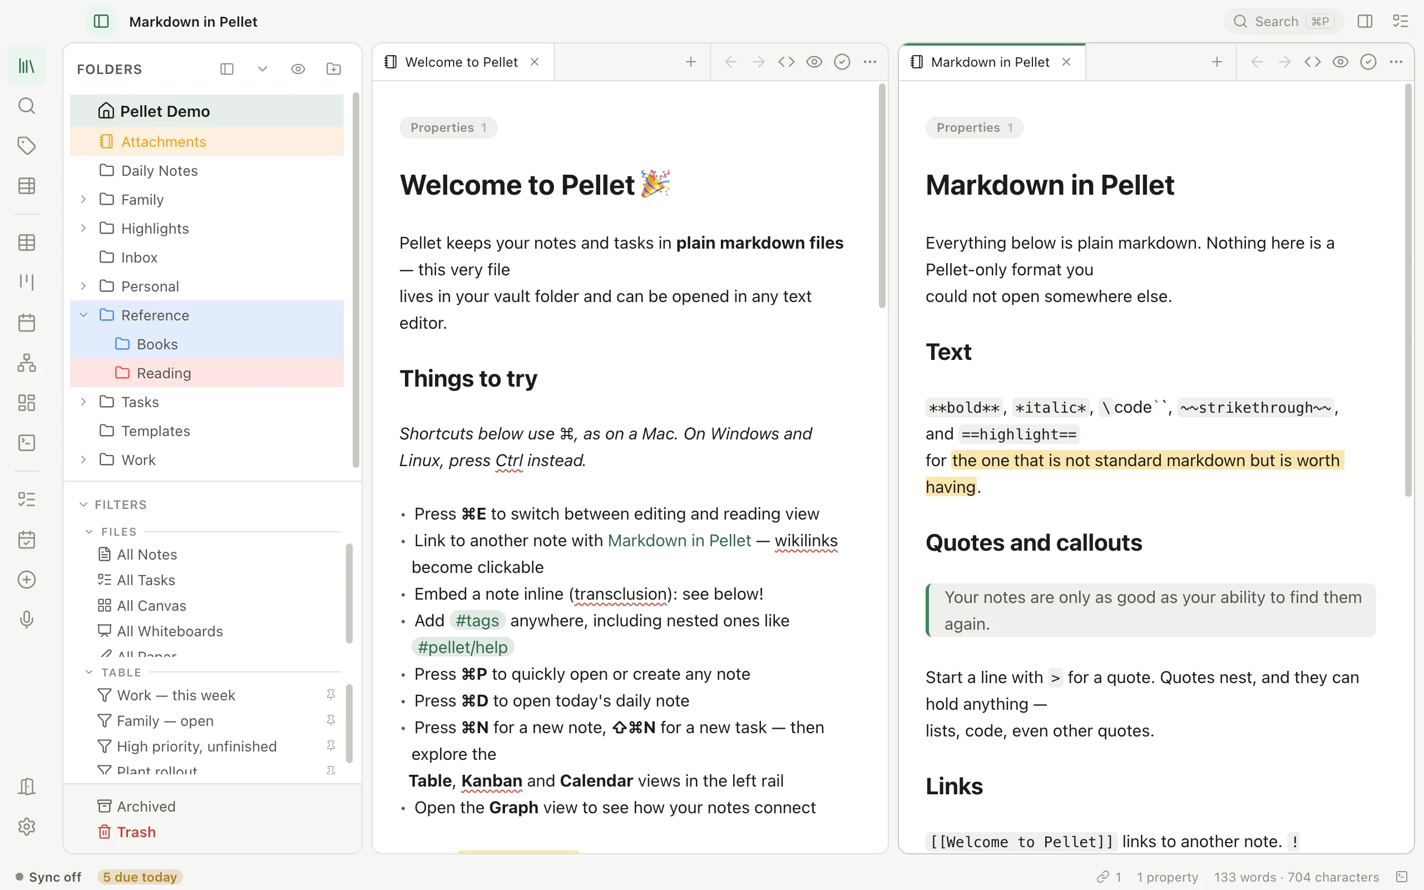Viewport: 1424px width, 890px height.
Task: Open the calendar check icon in left rail
Action: coord(27,539)
